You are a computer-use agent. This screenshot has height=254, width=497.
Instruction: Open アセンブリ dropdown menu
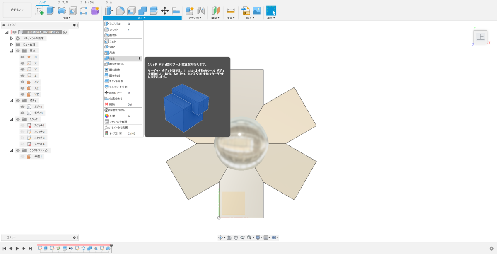195,18
